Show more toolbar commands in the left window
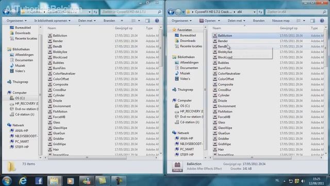This screenshot has height=186, width=330. tap(122, 21)
